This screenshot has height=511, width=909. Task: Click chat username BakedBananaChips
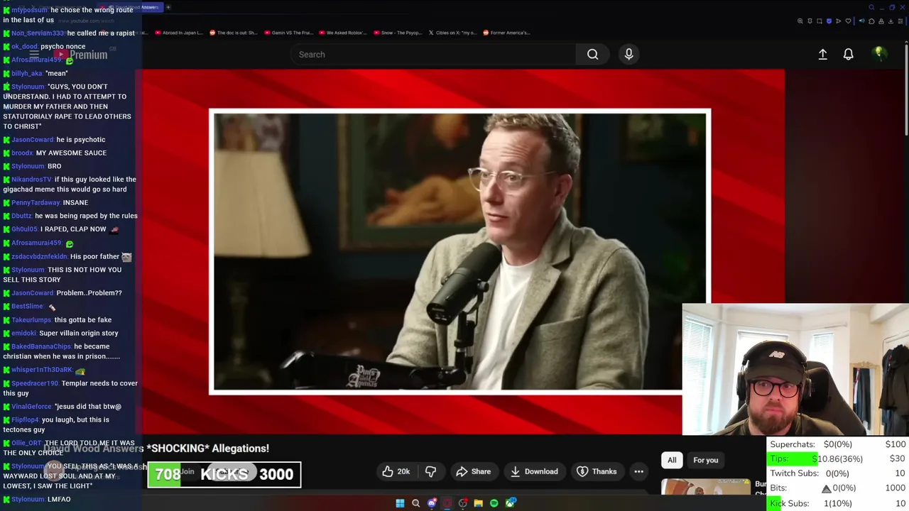pyautogui.click(x=41, y=347)
